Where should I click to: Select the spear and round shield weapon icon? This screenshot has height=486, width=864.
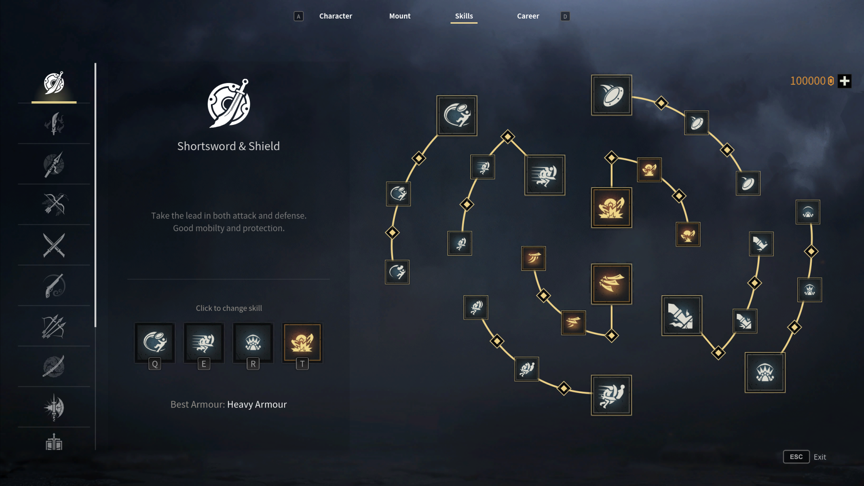[x=54, y=164]
